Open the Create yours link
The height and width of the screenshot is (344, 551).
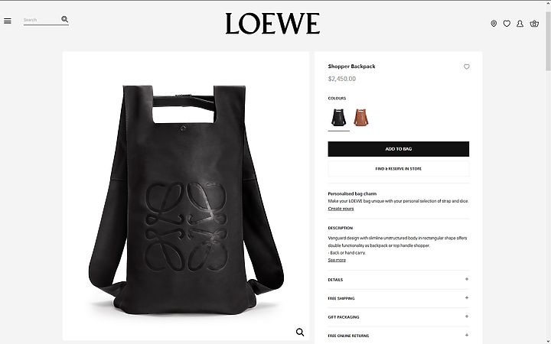[341, 209]
